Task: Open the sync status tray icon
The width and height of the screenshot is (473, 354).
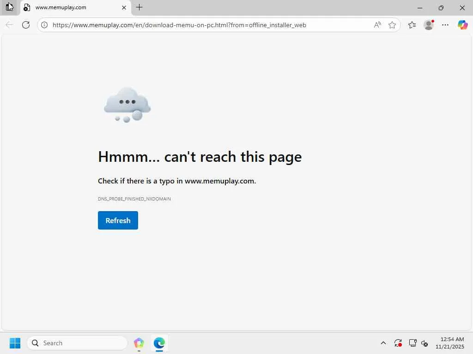Action: pos(398,343)
